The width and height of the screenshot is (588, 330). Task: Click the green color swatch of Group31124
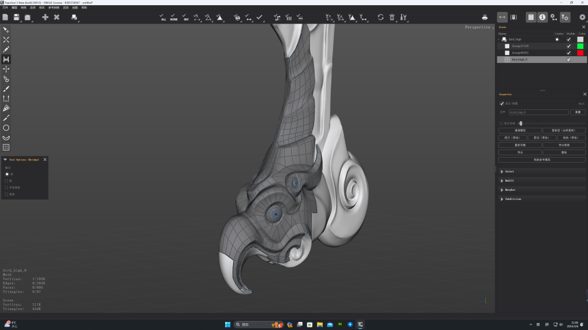pyautogui.click(x=580, y=46)
